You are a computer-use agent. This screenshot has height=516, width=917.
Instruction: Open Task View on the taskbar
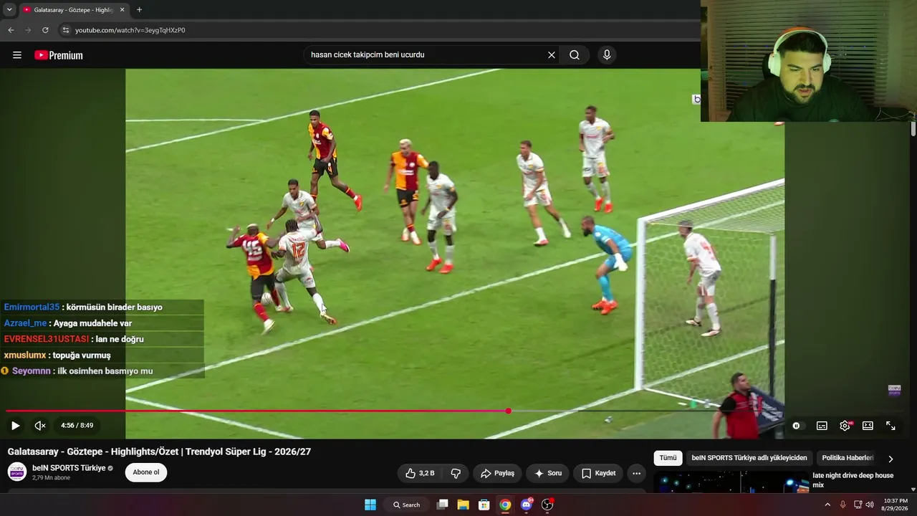(x=442, y=505)
